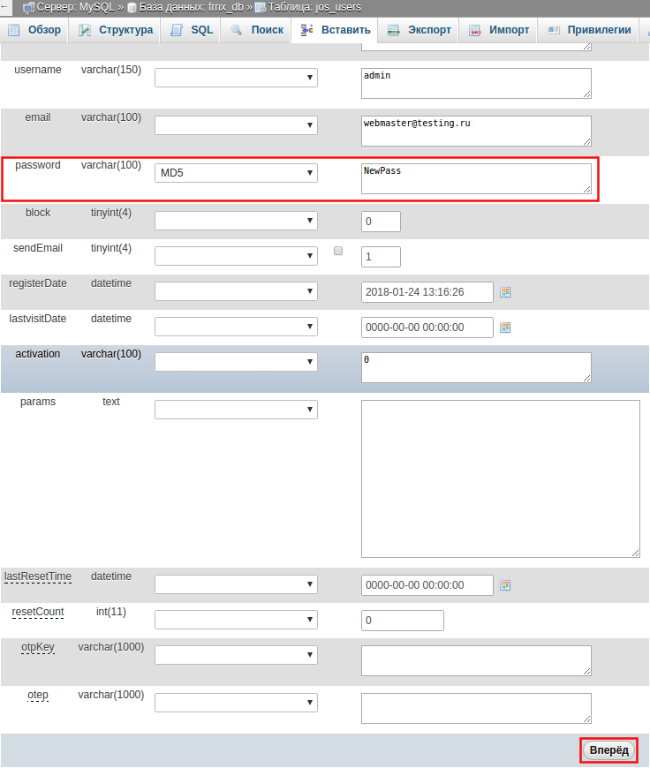Click the lastResetTime column label
Image resolution: width=650 pixels, height=768 pixels.
(x=38, y=576)
